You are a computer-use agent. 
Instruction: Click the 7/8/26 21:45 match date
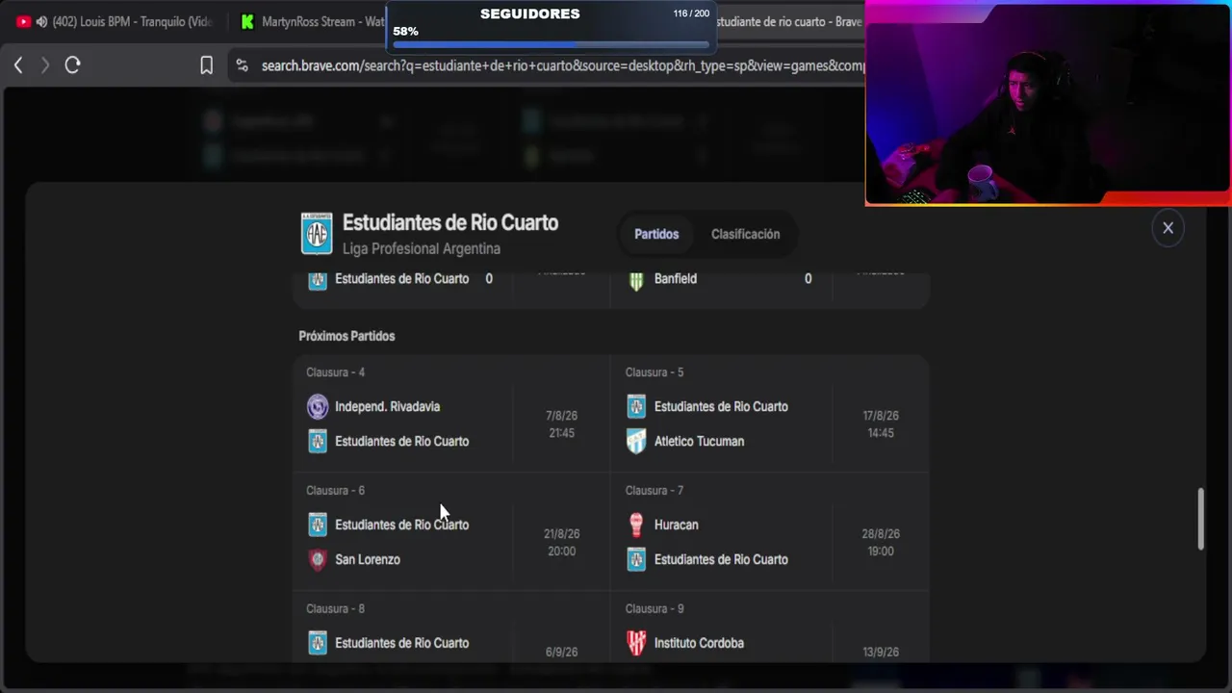point(562,424)
